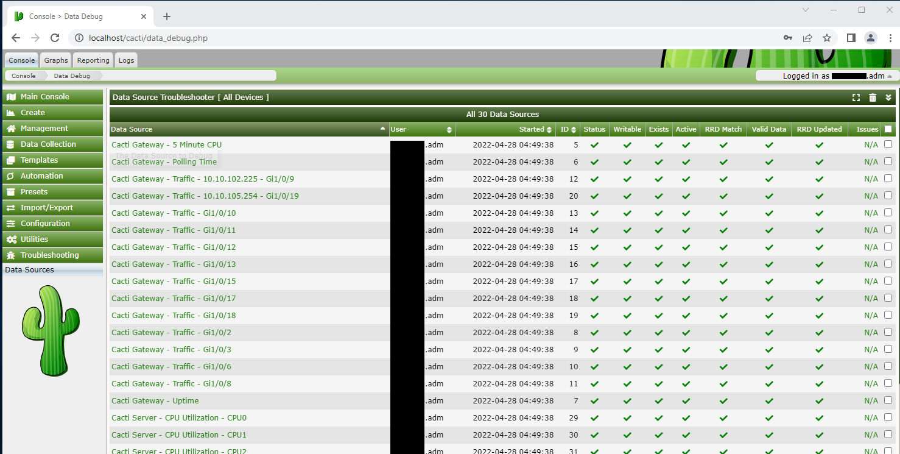Viewport: 900px width, 454px height.
Task: View site information icon in address bar
Action: tap(79, 38)
